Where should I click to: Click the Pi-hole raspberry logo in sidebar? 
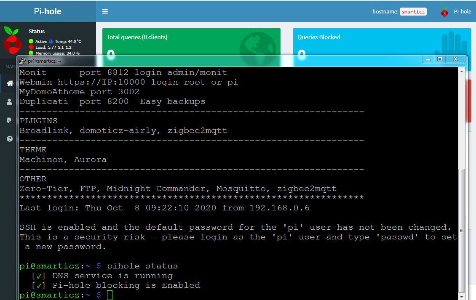[x=13, y=40]
